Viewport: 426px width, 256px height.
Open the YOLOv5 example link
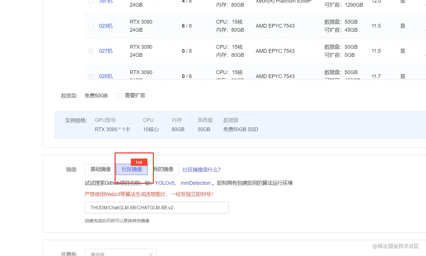coord(165,183)
